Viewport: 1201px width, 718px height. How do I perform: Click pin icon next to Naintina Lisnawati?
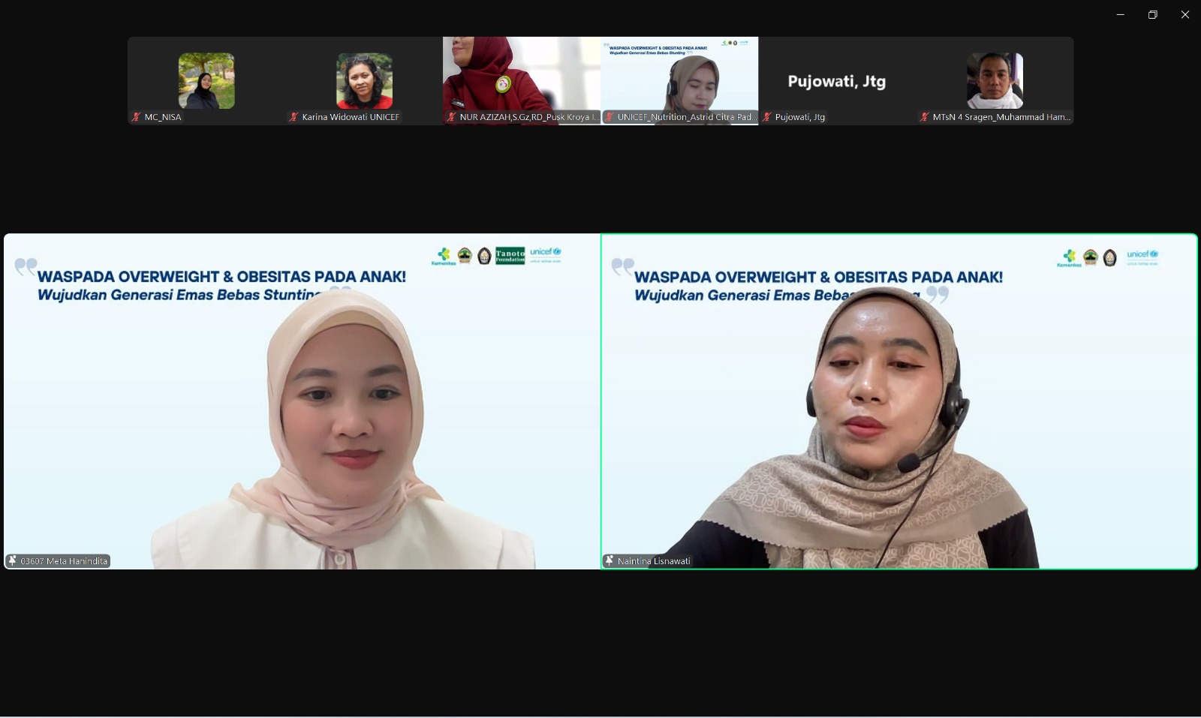point(610,560)
